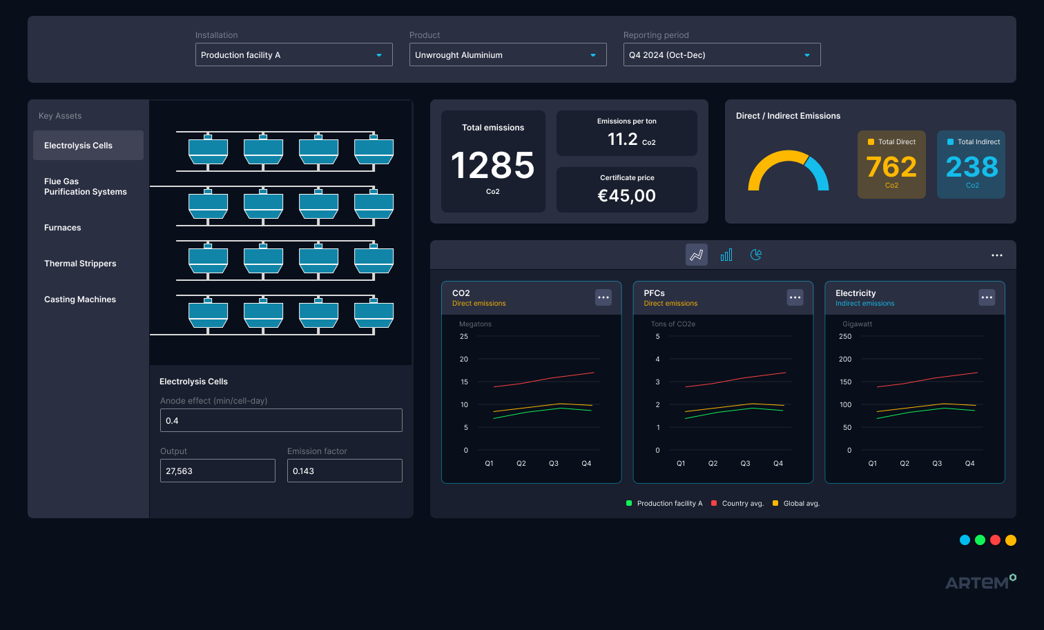Image resolution: width=1044 pixels, height=630 pixels.
Task: Click the 'Direct / Indirect Emissions' heading
Action: pyautogui.click(x=788, y=116)
